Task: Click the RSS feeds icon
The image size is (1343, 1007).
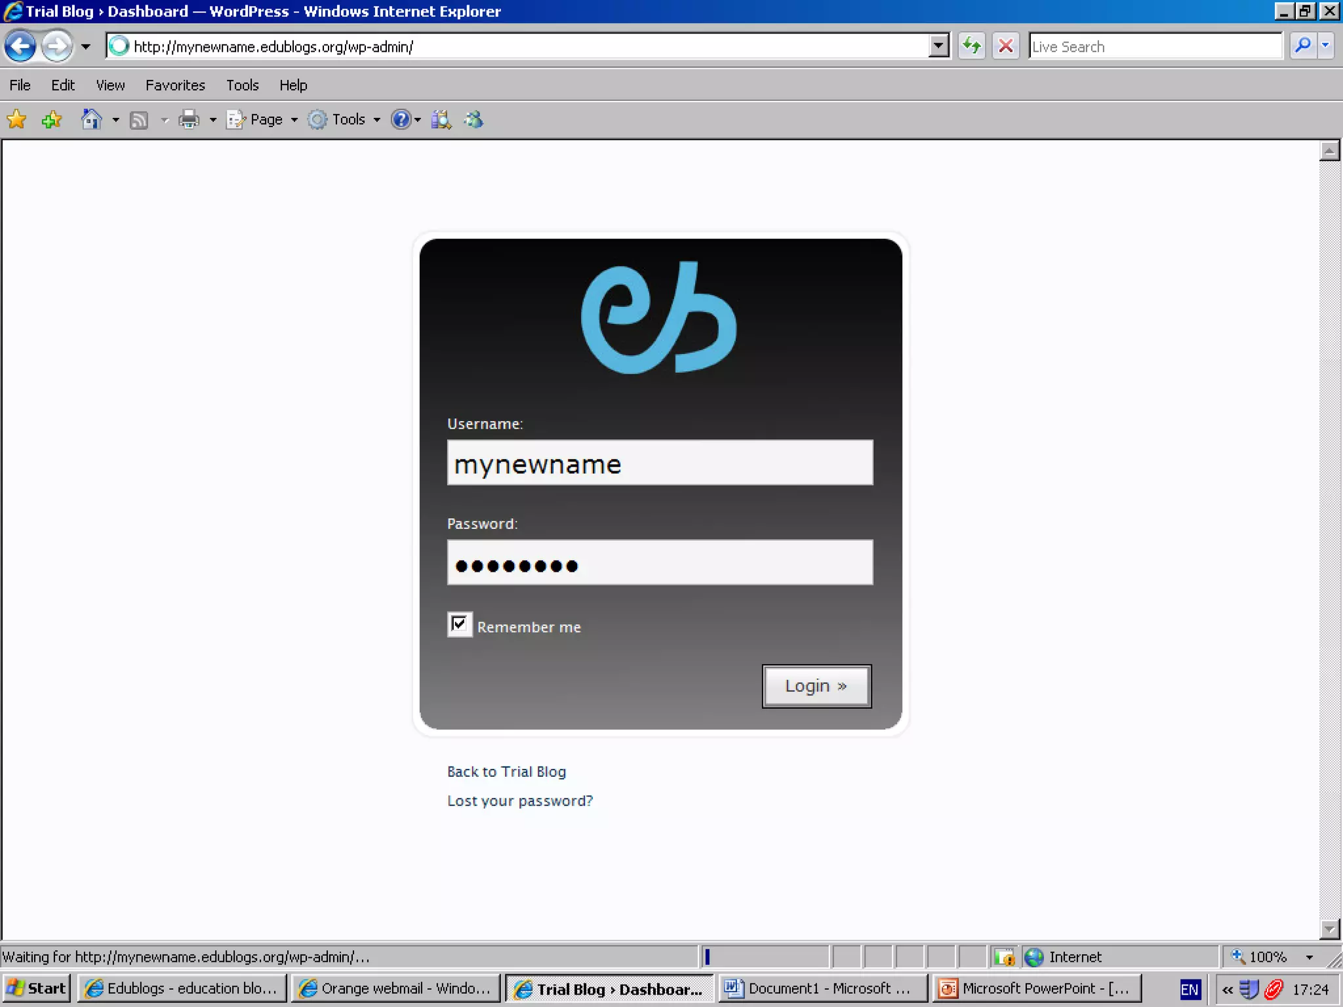Action: [139, 119]
